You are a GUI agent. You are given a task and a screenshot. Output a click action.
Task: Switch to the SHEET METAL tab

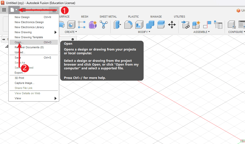click(x=108, y=17)
